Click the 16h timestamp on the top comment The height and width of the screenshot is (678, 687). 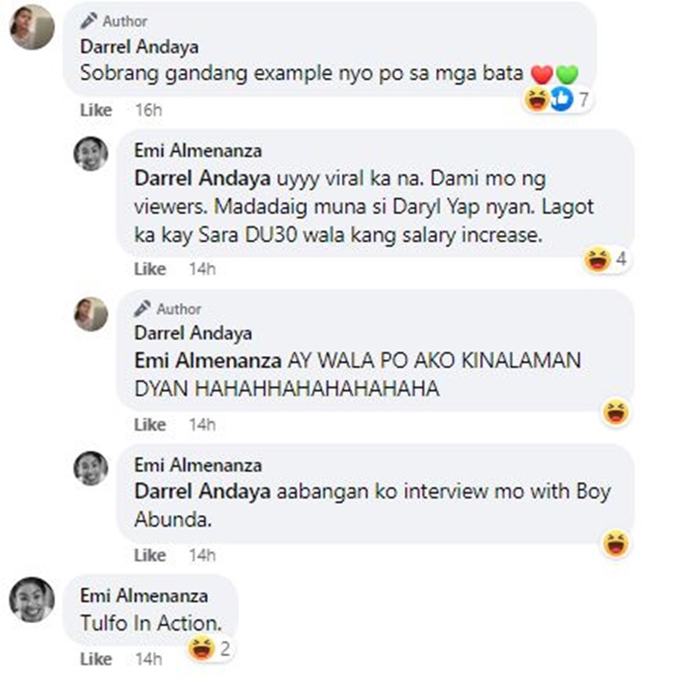(148, 110)
